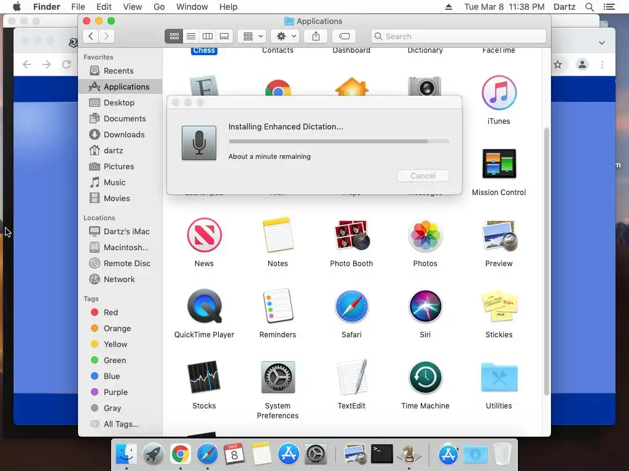Select the Stocks app icon
This screenshot has height=471, width=629.
[204, 377]
